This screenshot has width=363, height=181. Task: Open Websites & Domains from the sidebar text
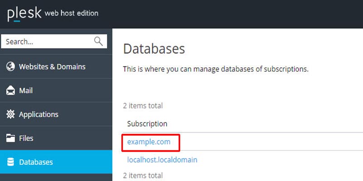coord(52,67)
